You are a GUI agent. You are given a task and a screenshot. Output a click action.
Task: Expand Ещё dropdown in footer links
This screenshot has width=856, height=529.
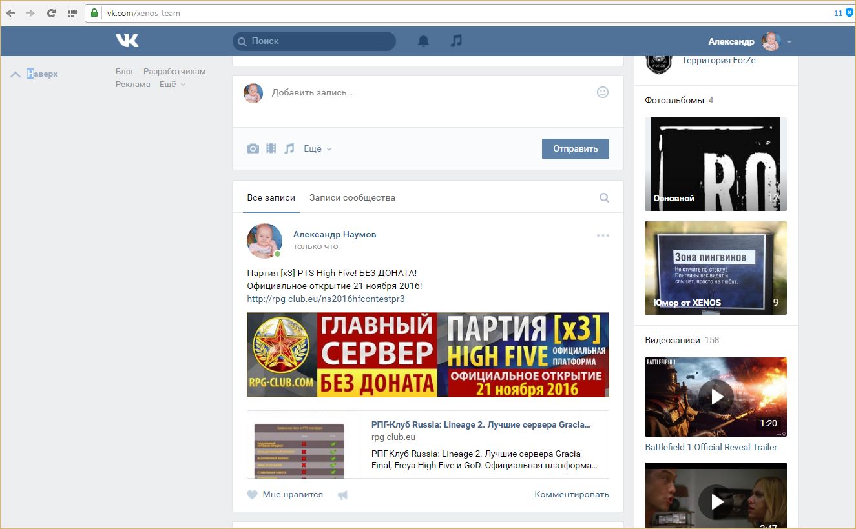pos(172,85)
